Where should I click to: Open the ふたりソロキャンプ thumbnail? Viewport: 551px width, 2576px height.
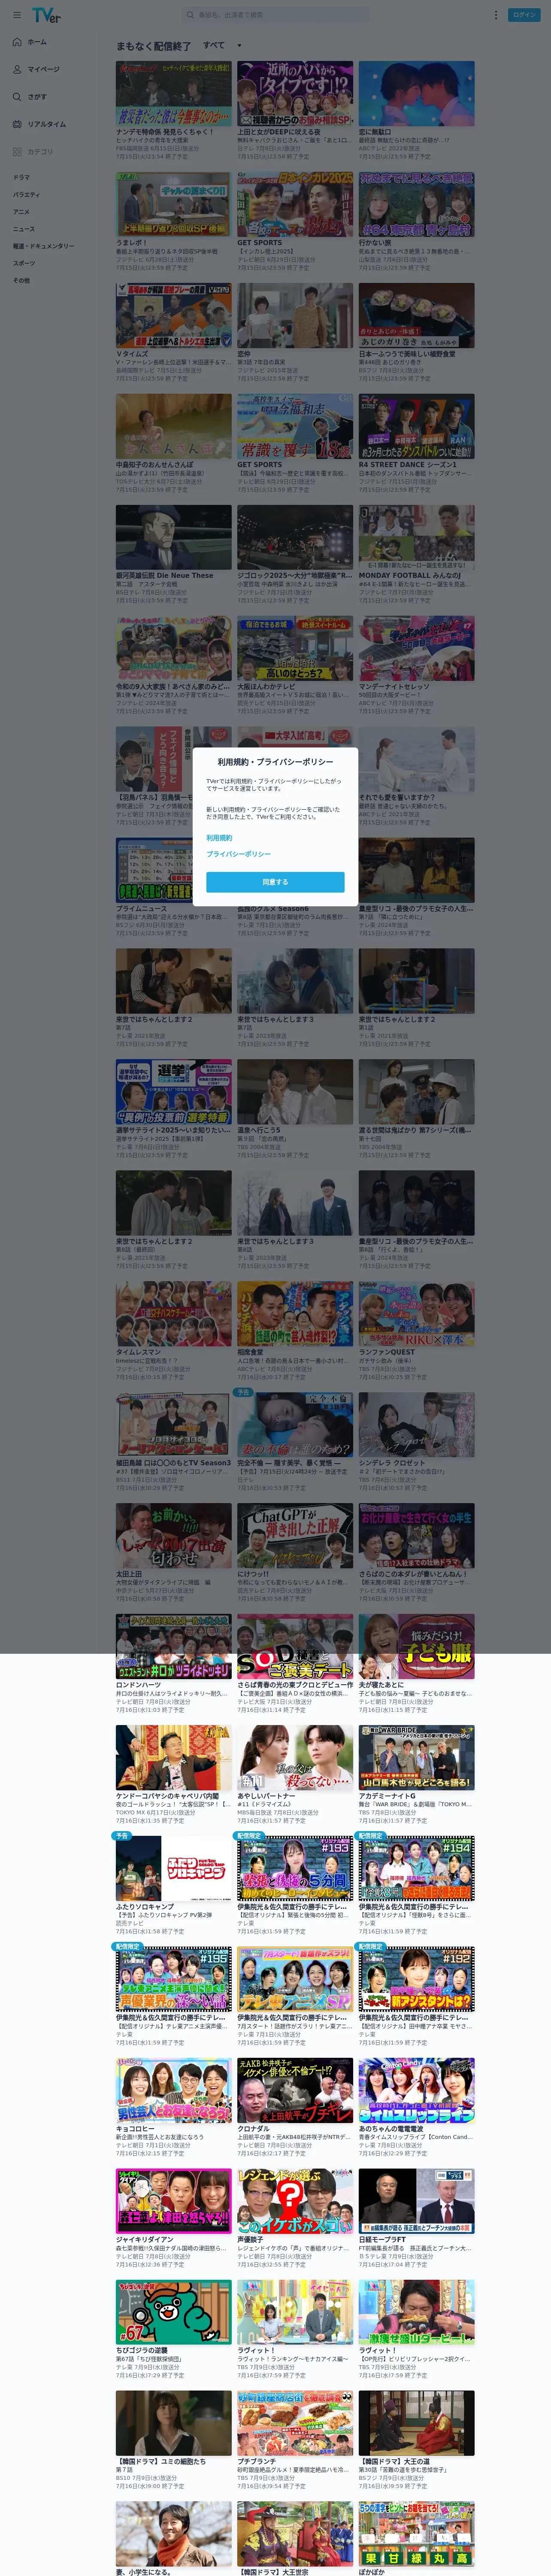(173, 1868)
